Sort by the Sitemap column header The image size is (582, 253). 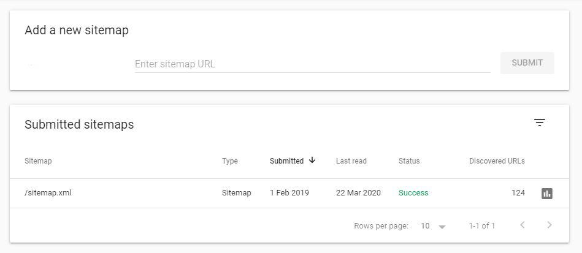click(x=38, y=161)
